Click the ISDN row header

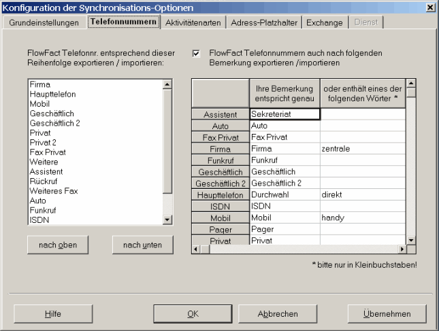[221, 206]
